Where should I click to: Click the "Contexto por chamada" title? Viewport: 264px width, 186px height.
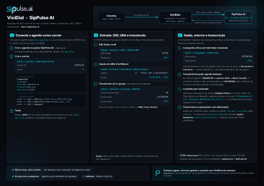(196, 89)
